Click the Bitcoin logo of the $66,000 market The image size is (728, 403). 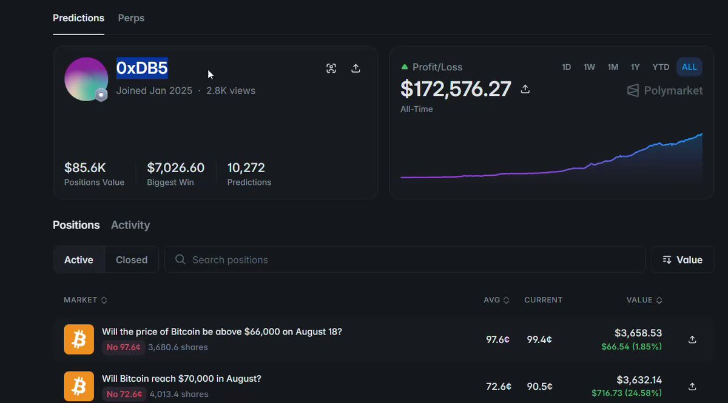pyautogui.click(x=79, y=339)
